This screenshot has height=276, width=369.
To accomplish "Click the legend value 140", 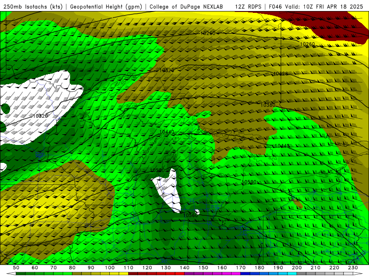I will point(185,268).
